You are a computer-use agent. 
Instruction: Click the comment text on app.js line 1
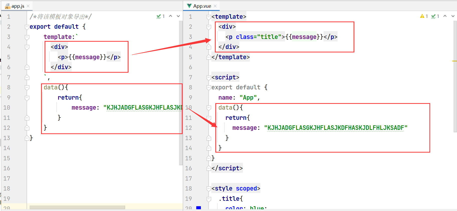pyautogui.click(x=60, y=17)
